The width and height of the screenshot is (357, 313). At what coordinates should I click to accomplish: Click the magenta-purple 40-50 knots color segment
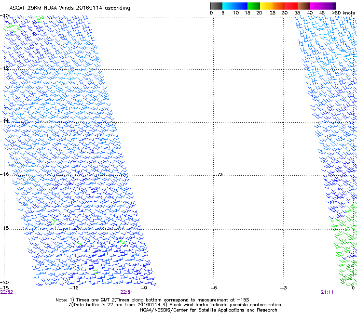coord(323,6)
